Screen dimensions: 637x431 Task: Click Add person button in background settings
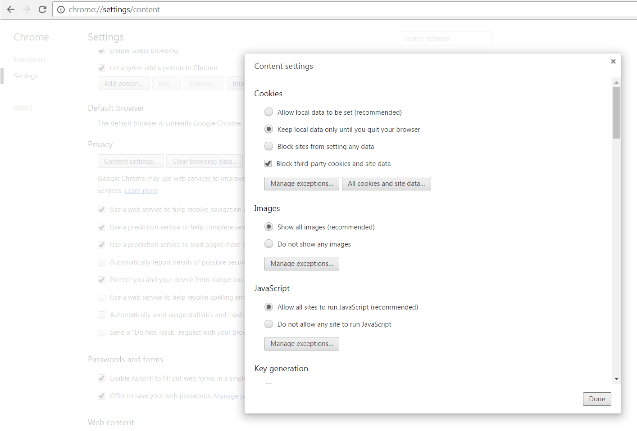pyautogui.click(x=124, y=84)
